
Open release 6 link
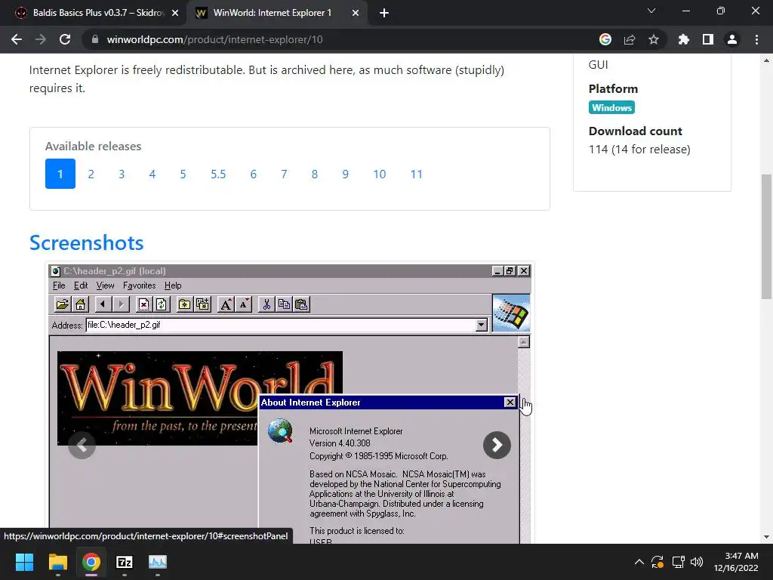point(254,174)
